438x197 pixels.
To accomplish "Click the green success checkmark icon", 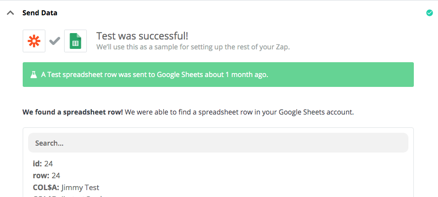I will [x=429, y=13].
